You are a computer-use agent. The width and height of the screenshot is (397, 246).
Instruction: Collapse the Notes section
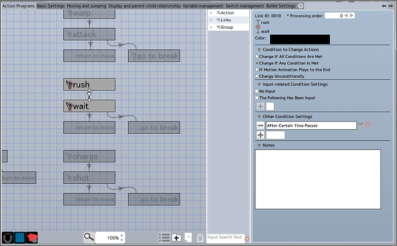259,145
